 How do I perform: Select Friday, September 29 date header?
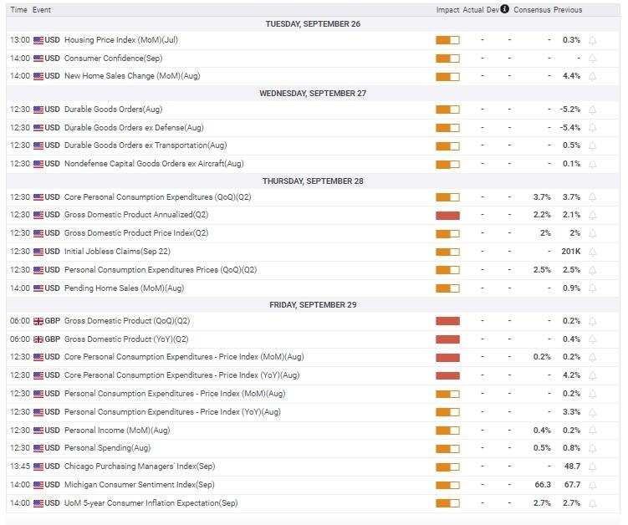313,305
